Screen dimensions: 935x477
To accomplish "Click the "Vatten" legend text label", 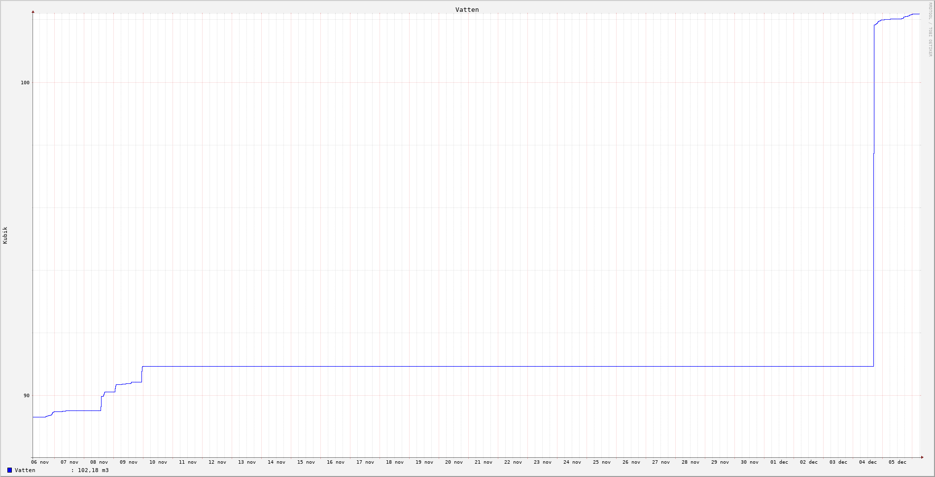I will point(25,470).
